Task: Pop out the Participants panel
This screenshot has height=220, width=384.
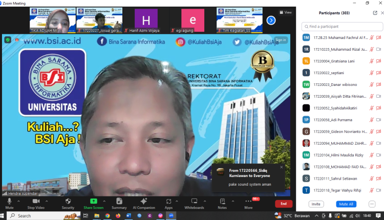Action: (x=375, y=13)
